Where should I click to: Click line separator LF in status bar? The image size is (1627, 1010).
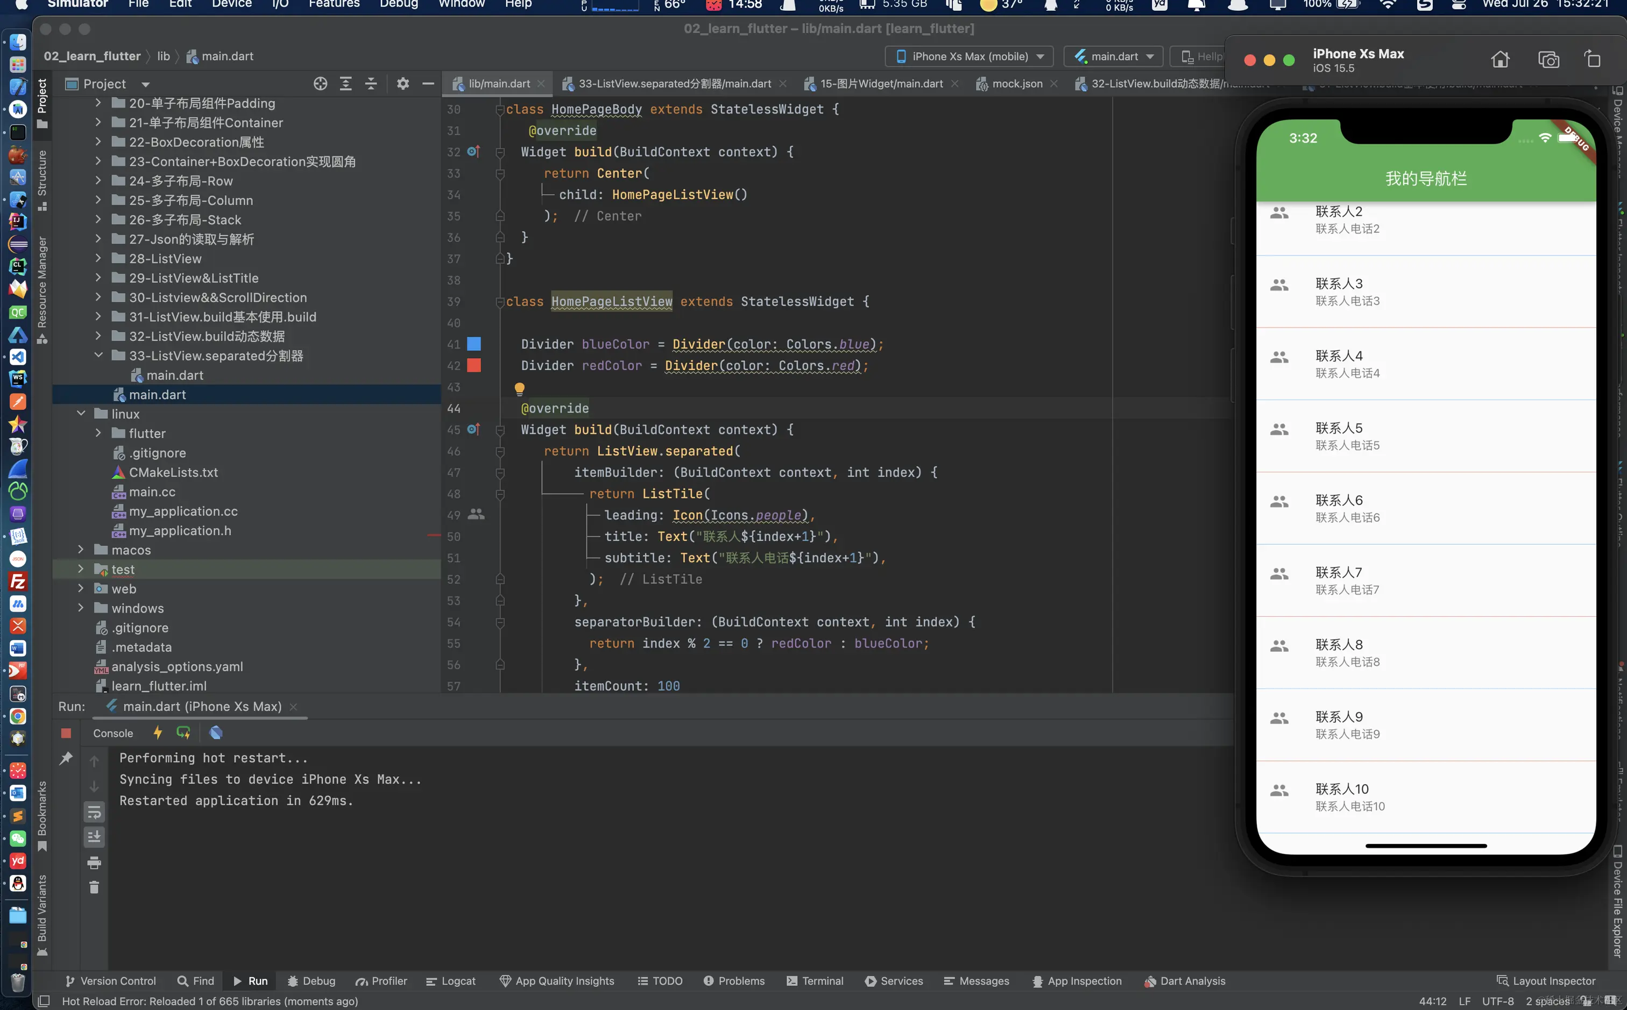point(1465,1001)
